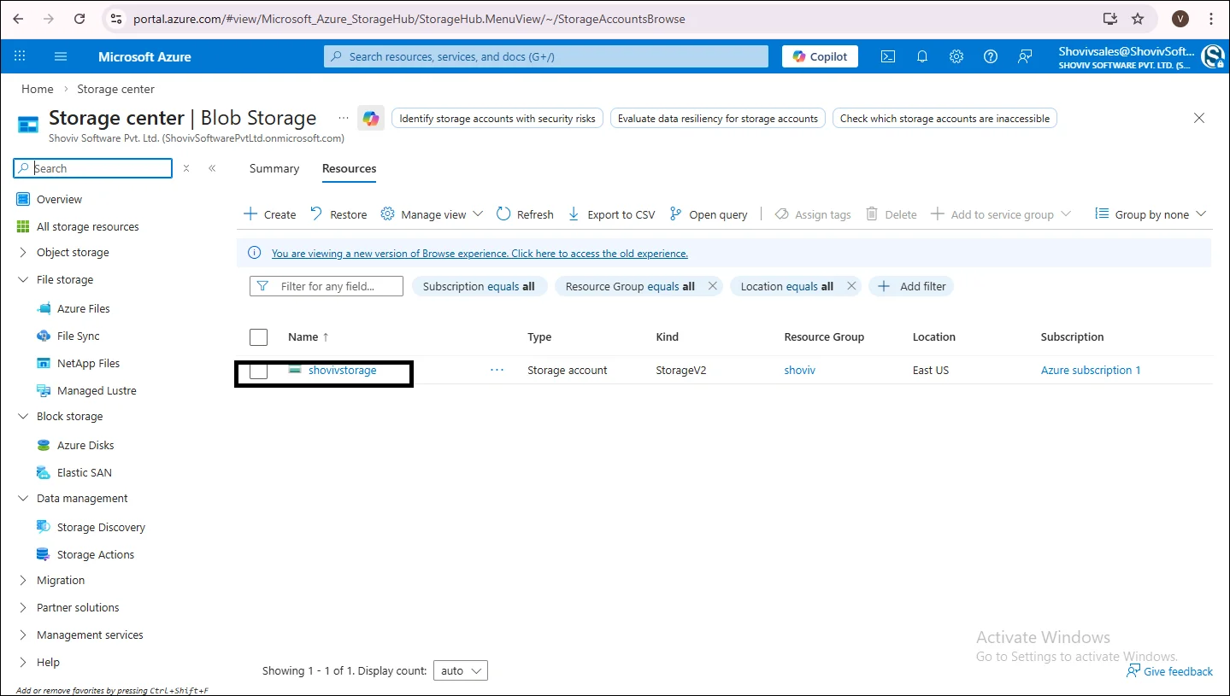Click the feedback icon in top bar
The height and width of the screenshot is (696, 1230).
[x=1025, y=56]
